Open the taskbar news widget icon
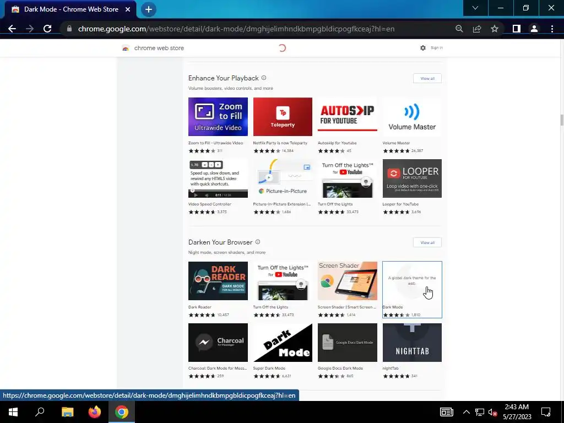 [446, 412]
